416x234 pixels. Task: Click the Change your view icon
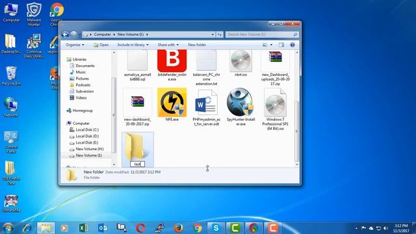coord(265,45)
